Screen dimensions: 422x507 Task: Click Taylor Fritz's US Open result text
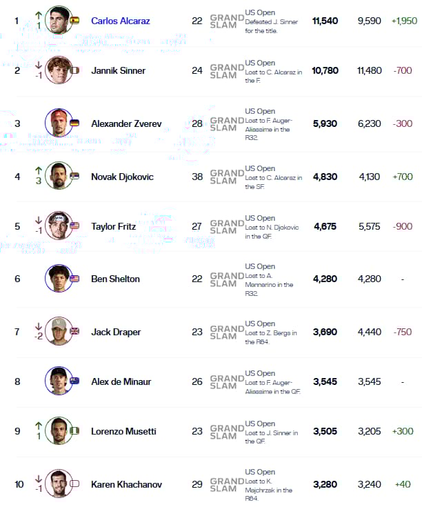click(272, 227)
